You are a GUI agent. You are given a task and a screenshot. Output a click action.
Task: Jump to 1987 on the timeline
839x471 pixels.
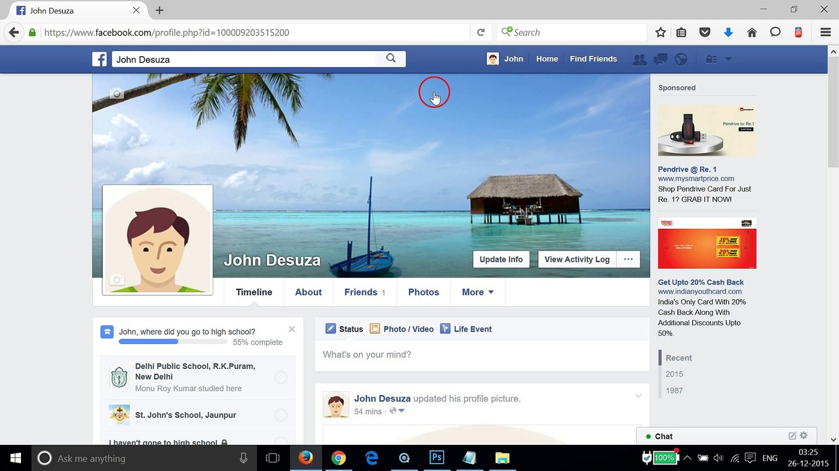coord(674,391)
